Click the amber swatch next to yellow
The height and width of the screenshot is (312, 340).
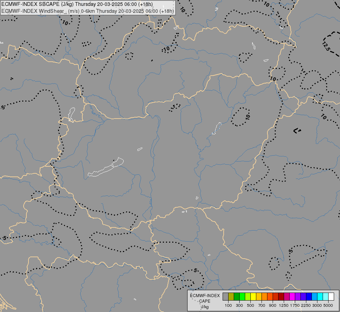coord(259,297)
